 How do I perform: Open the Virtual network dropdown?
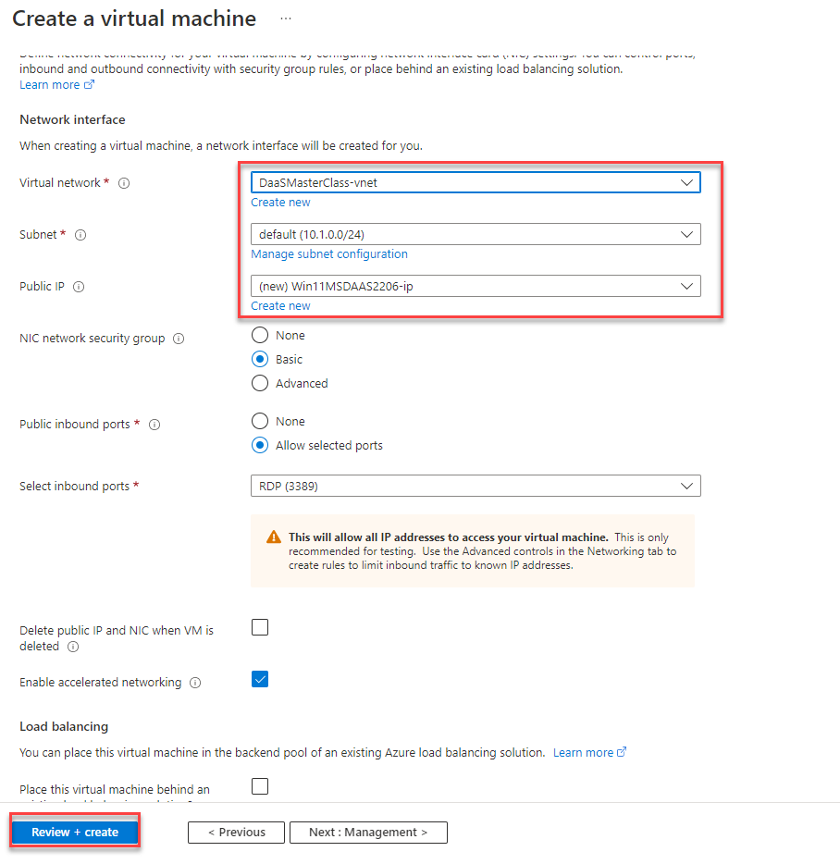pos(475,182)
